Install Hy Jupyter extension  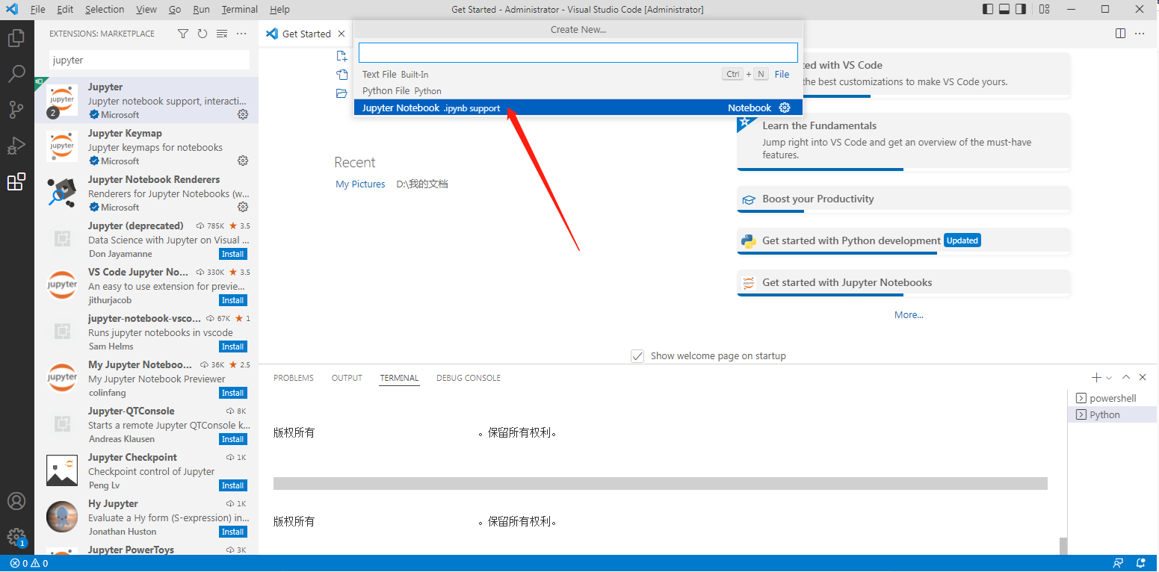233,532
